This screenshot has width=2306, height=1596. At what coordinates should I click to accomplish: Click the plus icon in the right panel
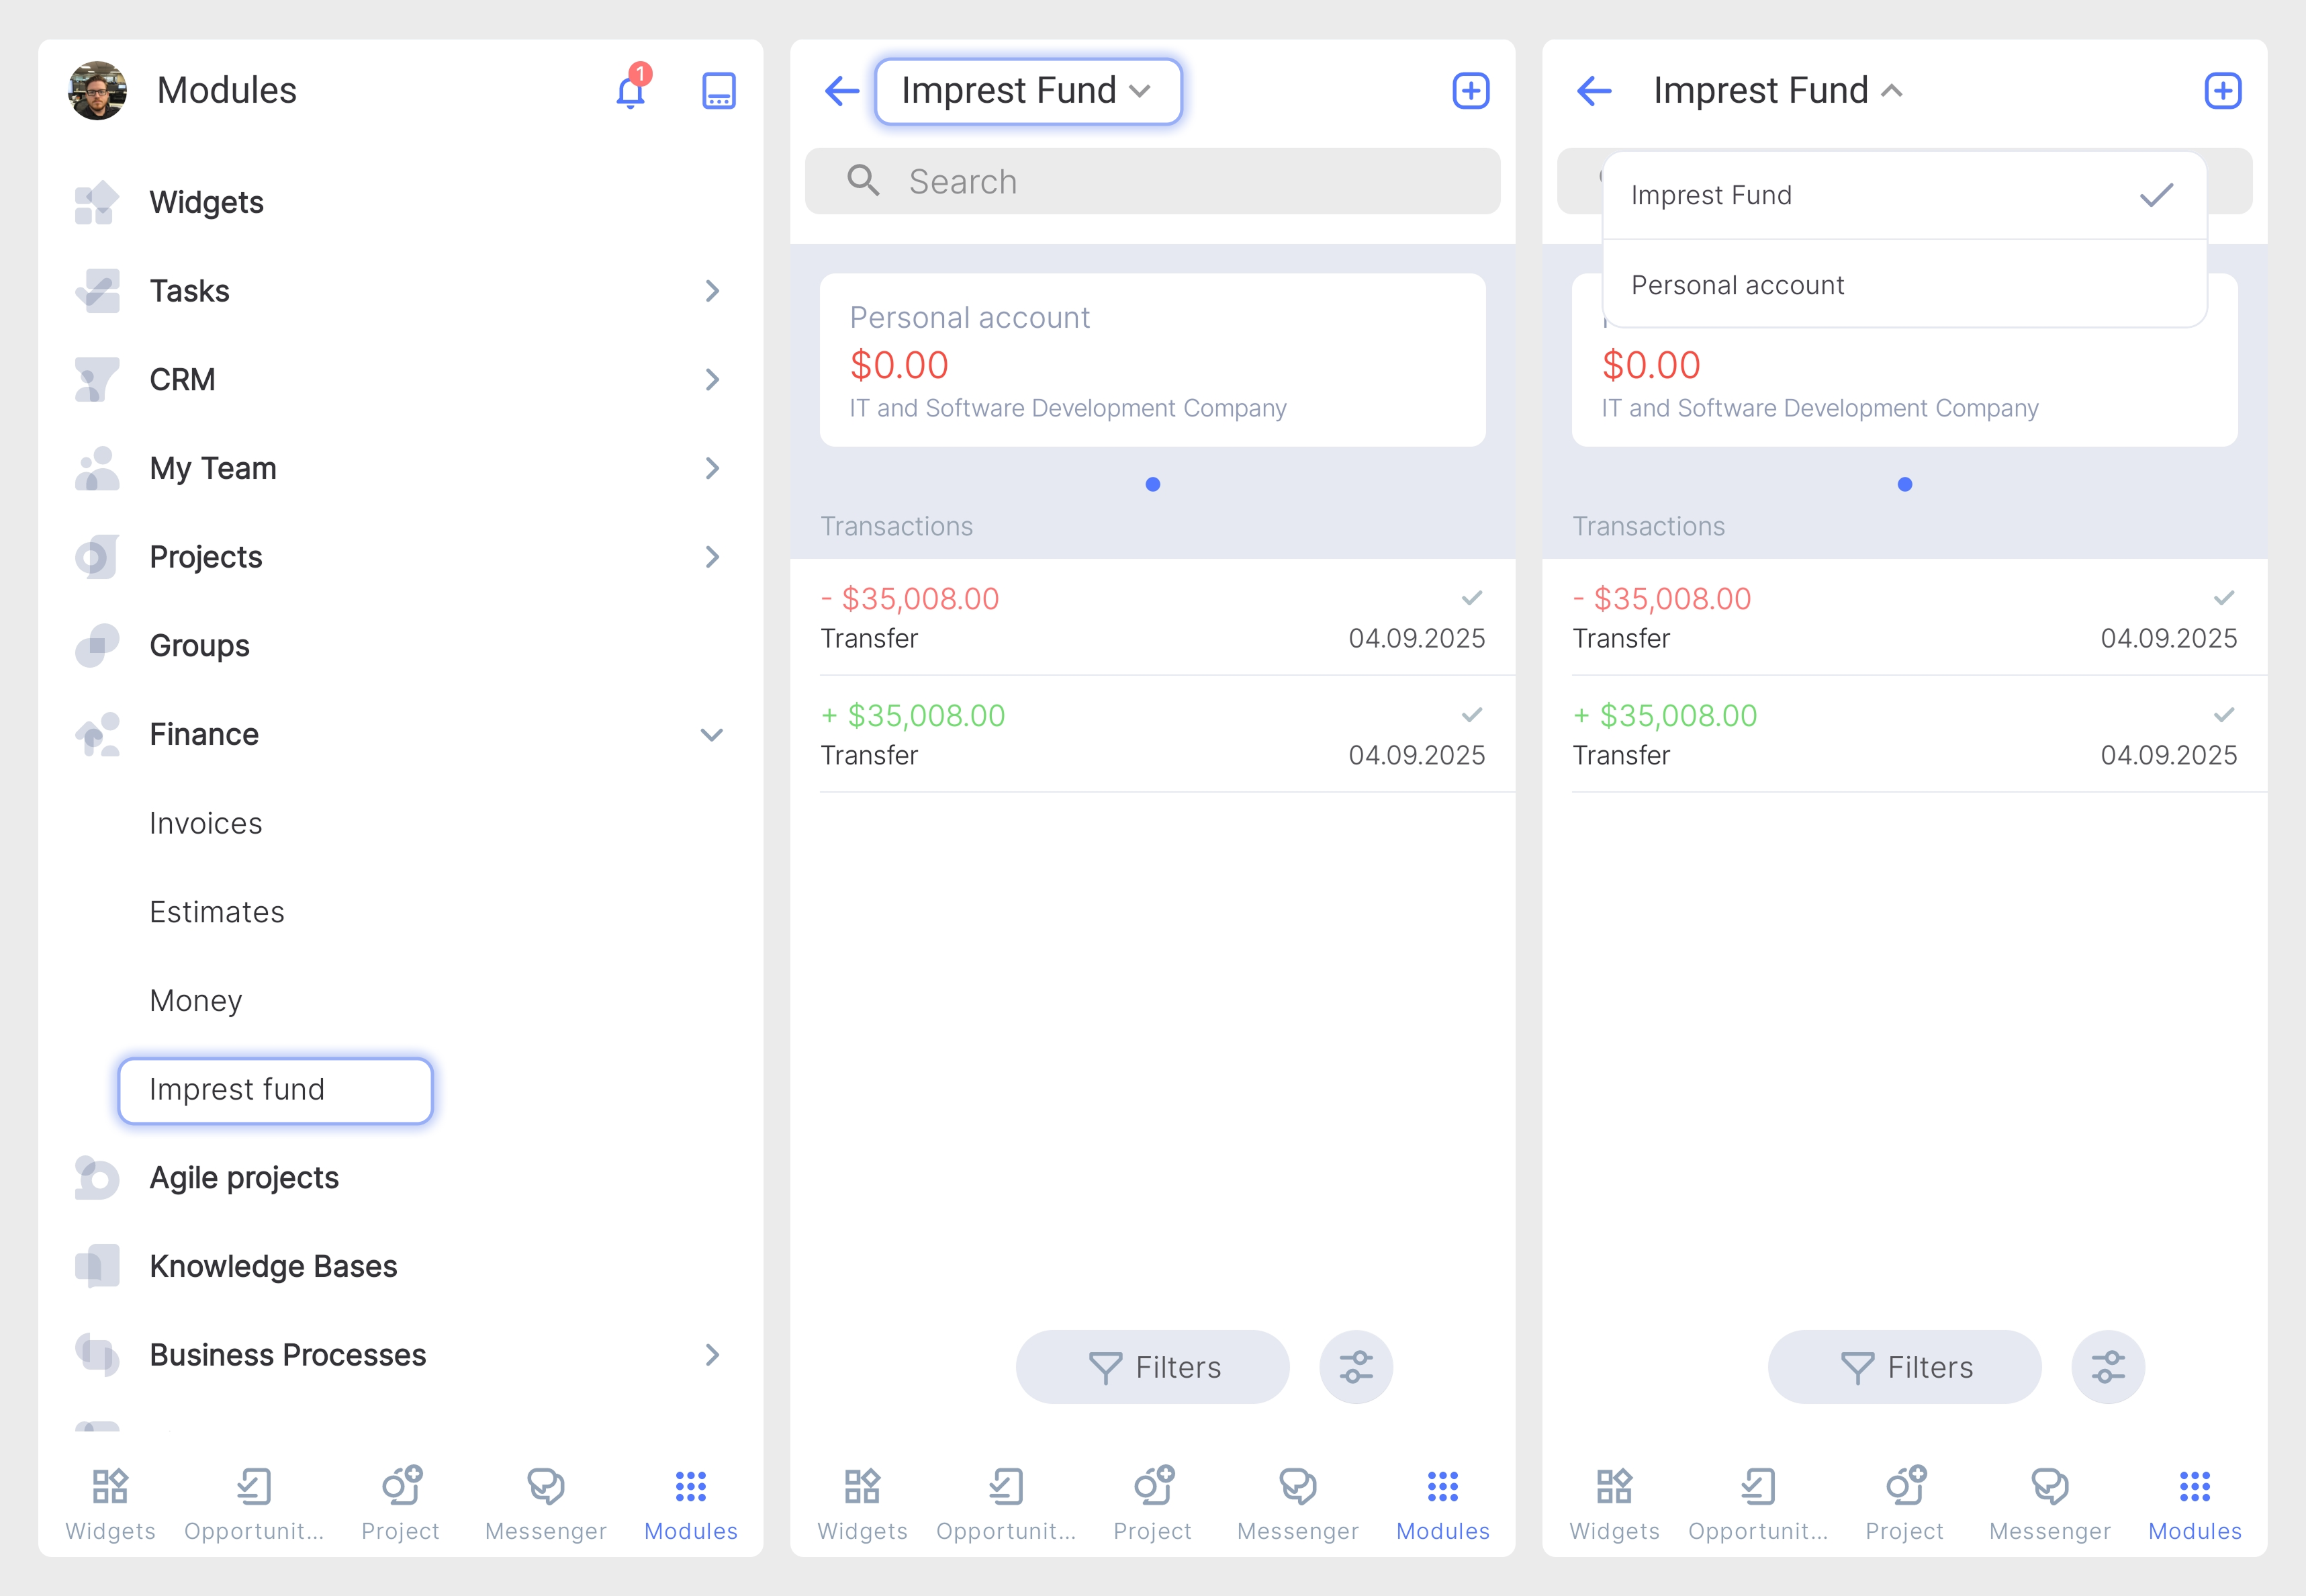point(2222,91)
